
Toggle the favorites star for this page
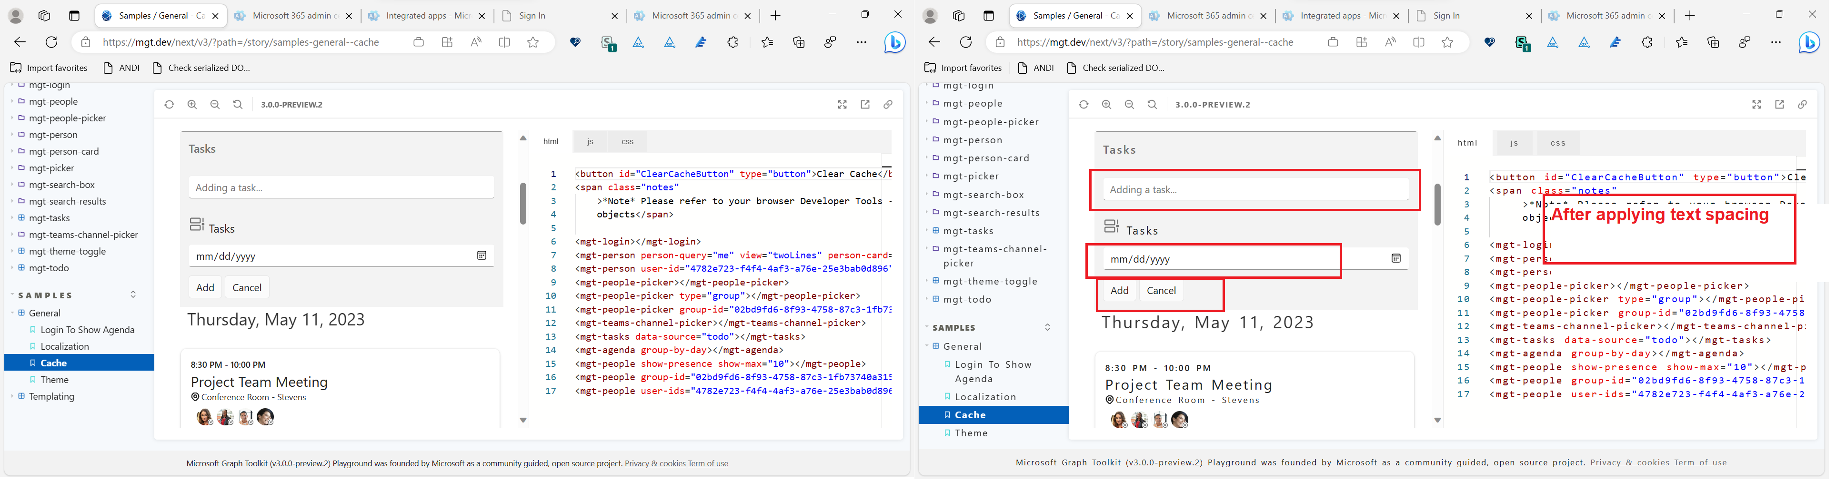tap(532, 41)
